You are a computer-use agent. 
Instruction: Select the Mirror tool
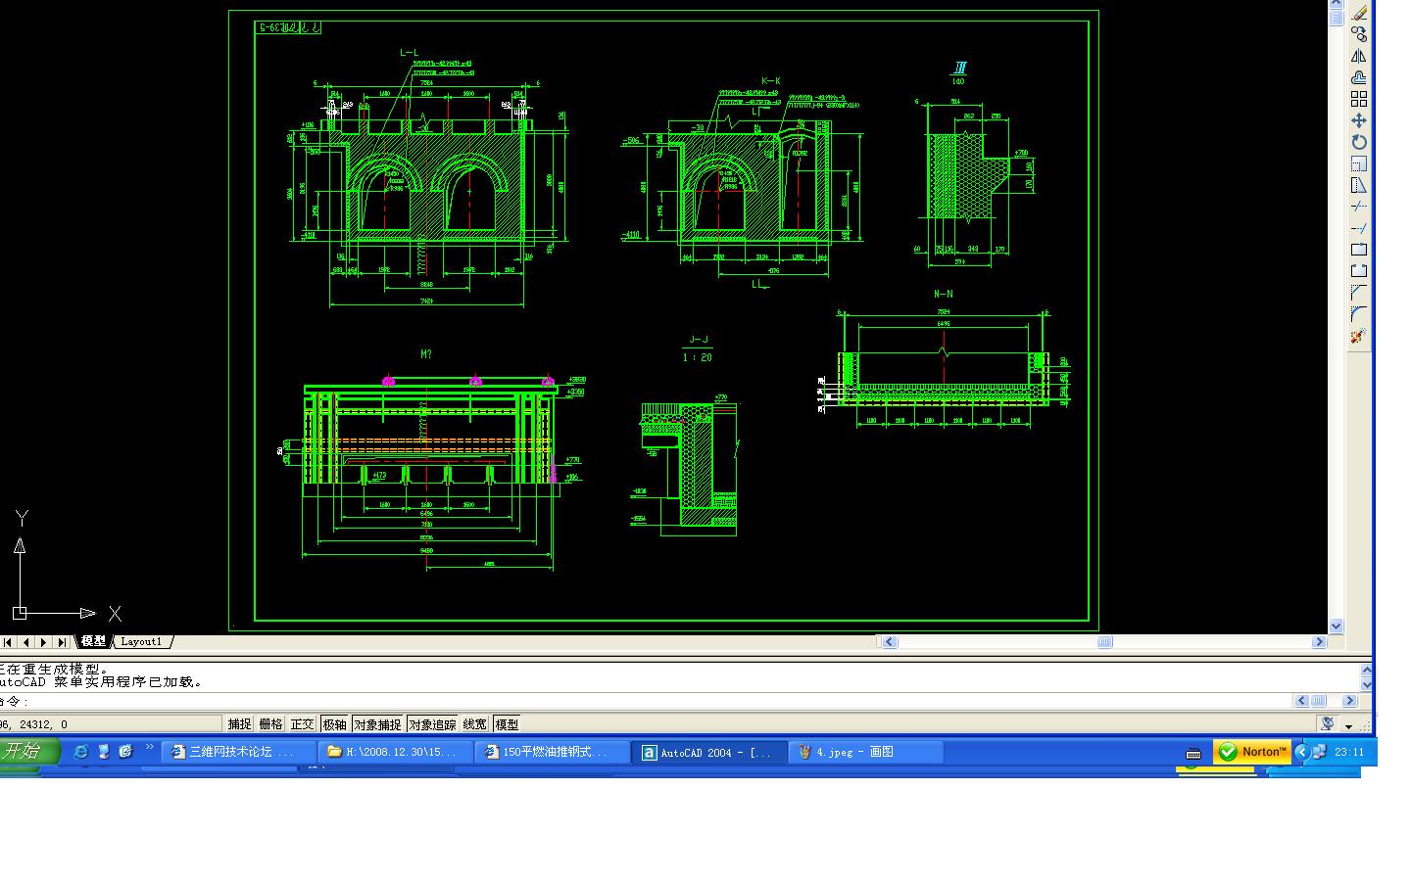tap(1359, 56)
